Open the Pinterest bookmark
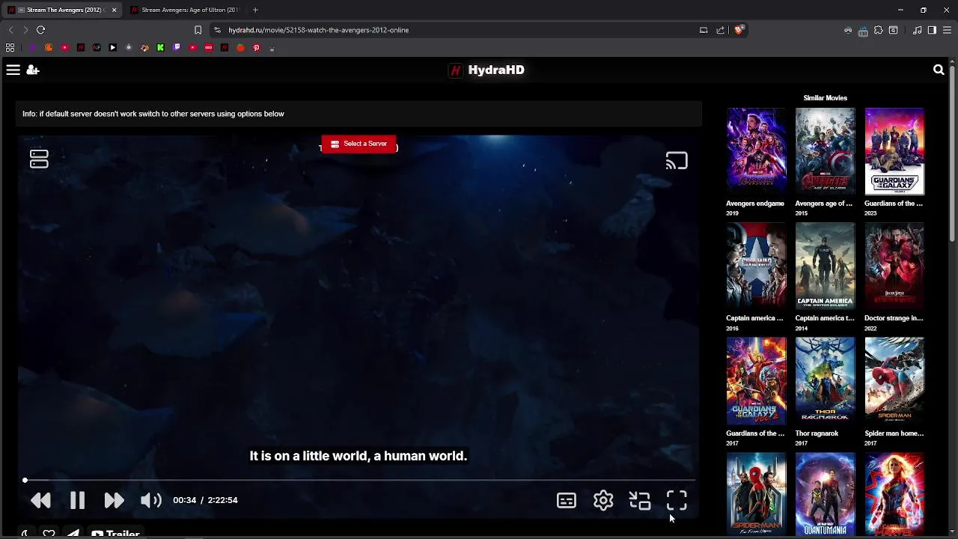 point(256,47)
